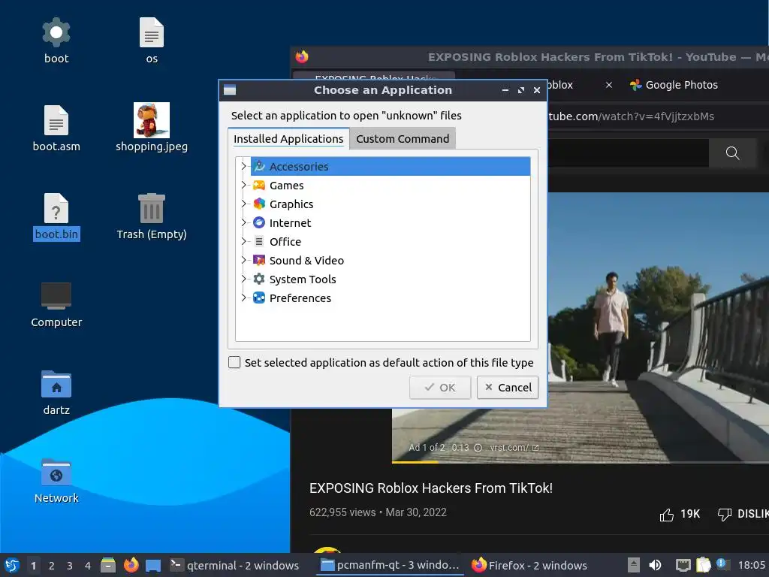The width and height of the screenshot is (769, 577).
Task: Expand the Games category
Action: point(243,185)
